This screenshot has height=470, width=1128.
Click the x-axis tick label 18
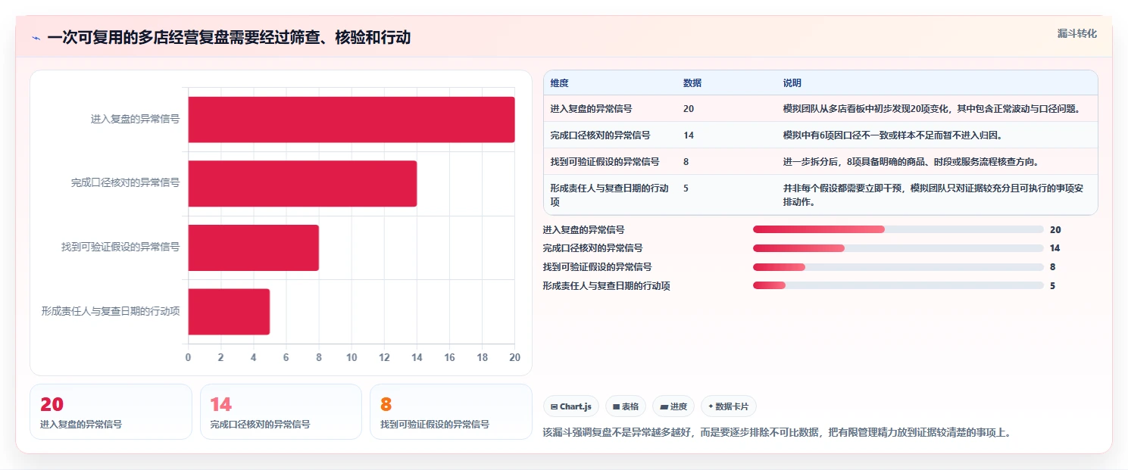(483, 357)
